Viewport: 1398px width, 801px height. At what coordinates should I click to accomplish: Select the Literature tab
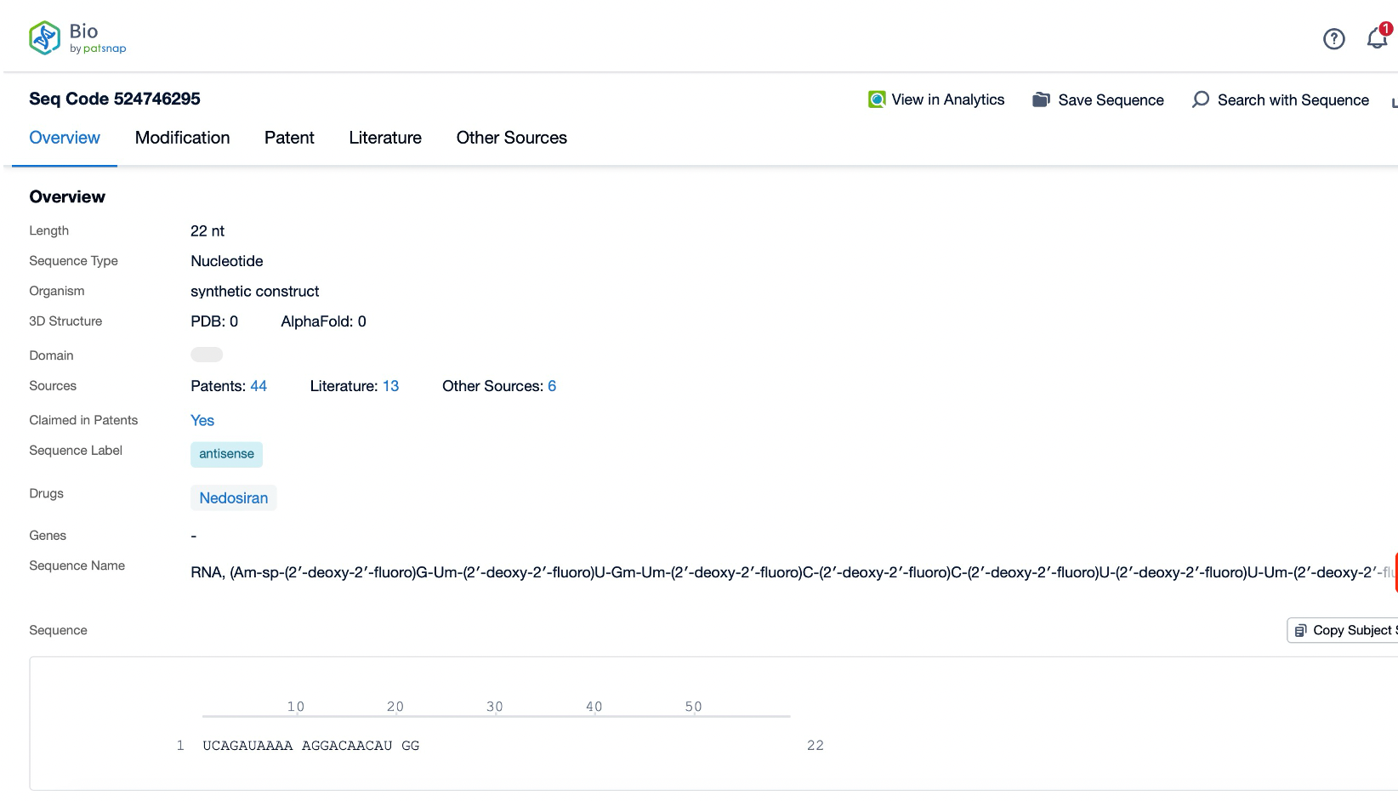pos(384,138)
